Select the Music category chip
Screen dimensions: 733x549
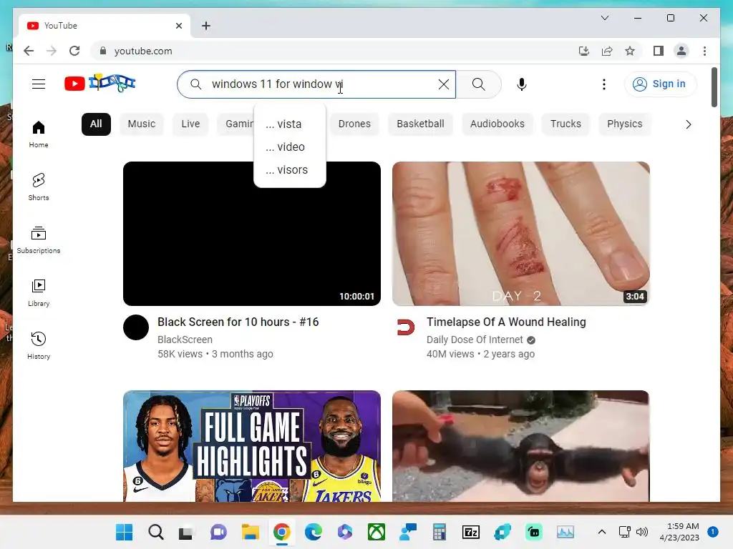(142, 124)
